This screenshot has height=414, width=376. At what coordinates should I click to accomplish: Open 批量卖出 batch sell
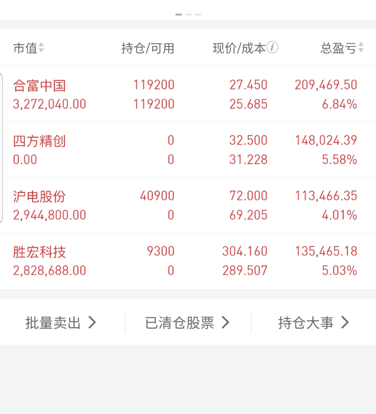pos(53,323)
